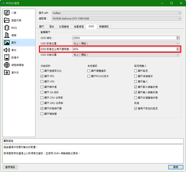186x172 pixels.
Task: Tick the 顯示解析度 checkbox
Action: [x=42, y=87]
